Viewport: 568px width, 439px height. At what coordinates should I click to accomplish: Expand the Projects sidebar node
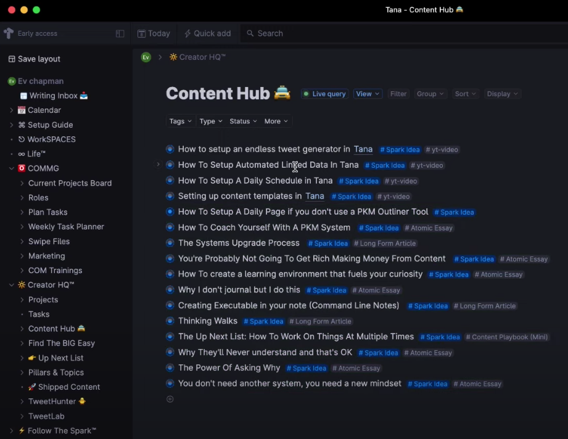[x=22, y=300]
